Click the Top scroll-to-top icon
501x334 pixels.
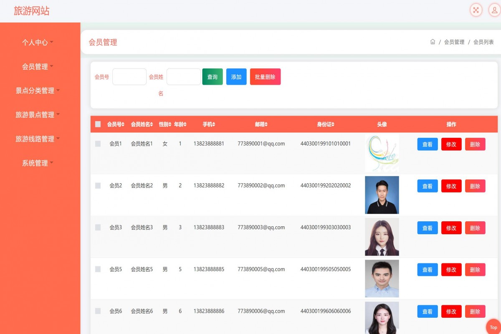pos(494,328)
